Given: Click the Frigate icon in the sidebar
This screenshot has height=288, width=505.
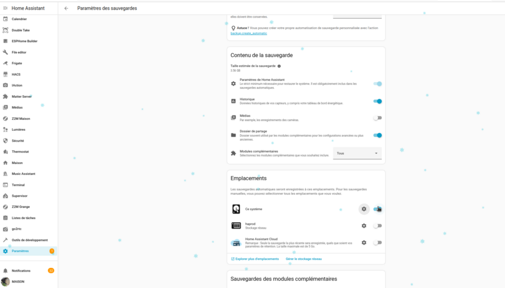Looking at the screenshot, I should [x=6, y=63].
